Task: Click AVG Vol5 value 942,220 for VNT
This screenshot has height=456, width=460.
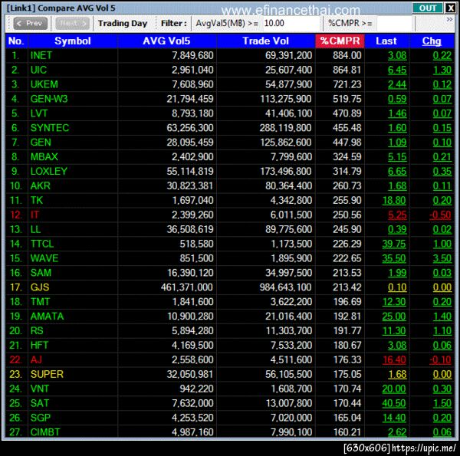Action: [x=196, y=389]
